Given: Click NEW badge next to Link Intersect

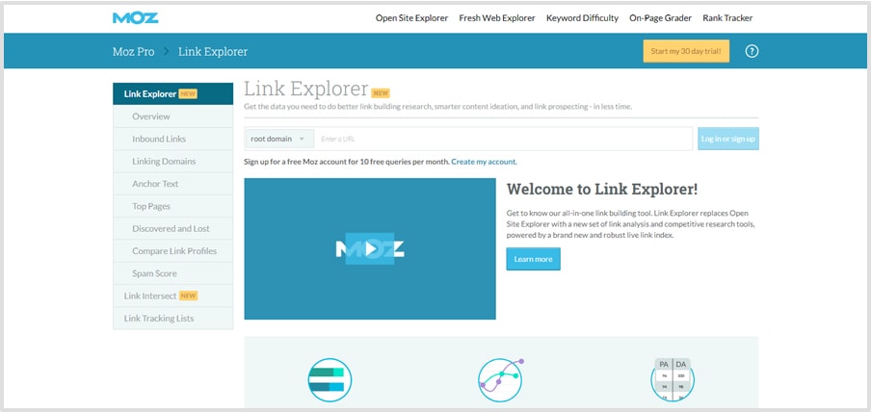Looking at the screenshot, I should click(x=188, y=296).
